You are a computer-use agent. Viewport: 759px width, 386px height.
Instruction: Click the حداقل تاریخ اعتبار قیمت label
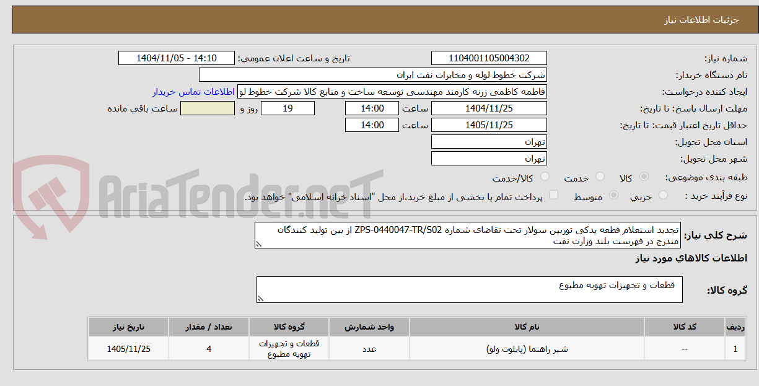tap(683, 125)
